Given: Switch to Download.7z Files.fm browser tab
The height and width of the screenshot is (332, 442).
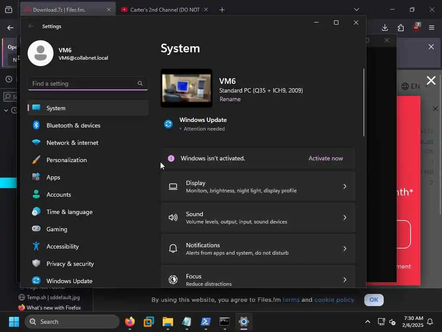Looking at the screenshot, I should 68,10.
